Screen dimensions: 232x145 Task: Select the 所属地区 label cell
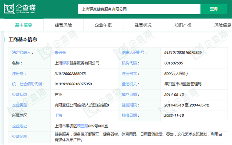[x=29, y=116]
